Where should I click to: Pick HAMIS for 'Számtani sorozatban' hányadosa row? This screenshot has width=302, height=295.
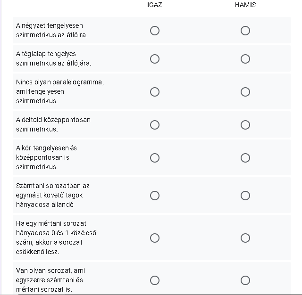point(245,196)
